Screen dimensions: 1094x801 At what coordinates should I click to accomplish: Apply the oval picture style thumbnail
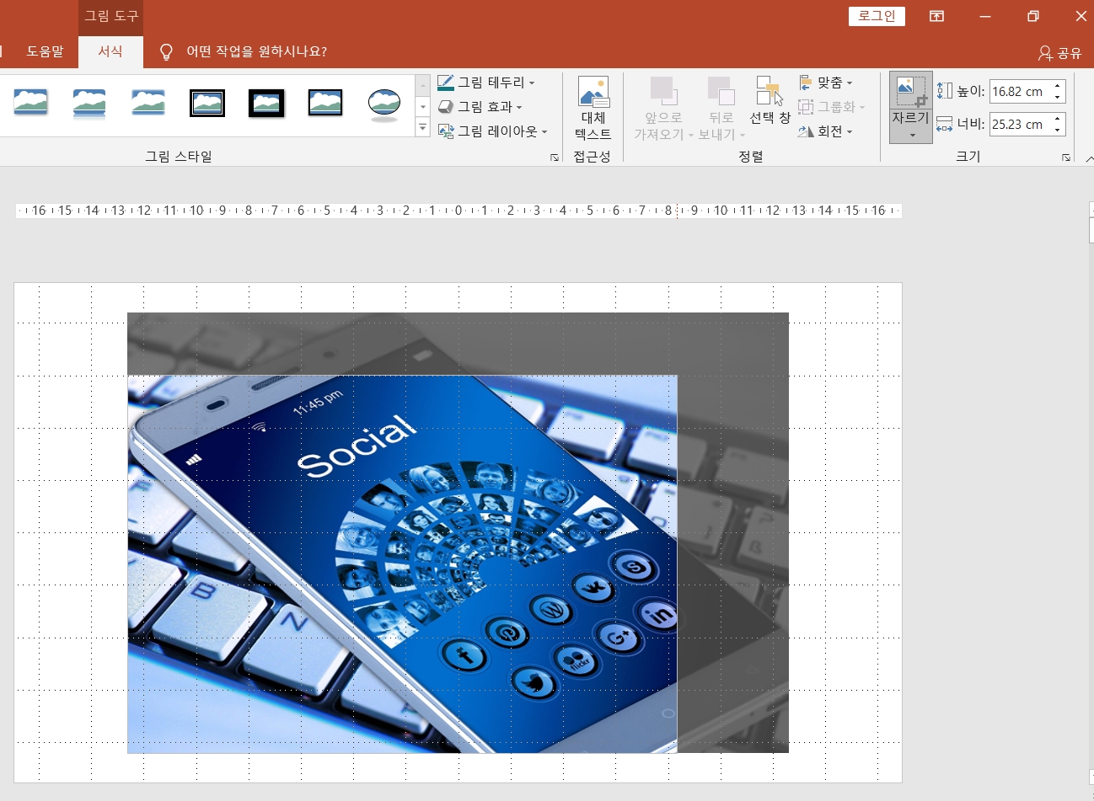click(384, 104)
